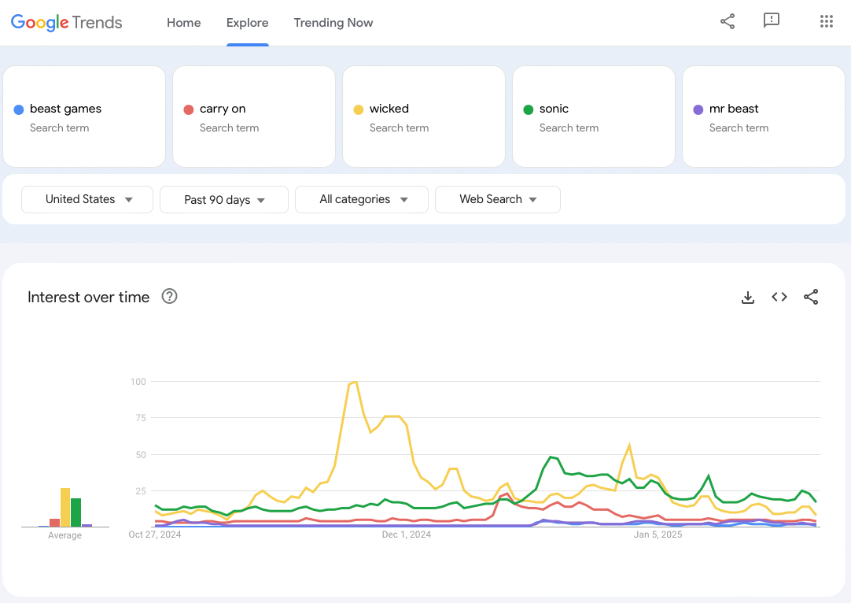Click green dot next to sonic
The width and height of the screenshot is (851, 603).
pyautogui.click(x=528, y=109)
